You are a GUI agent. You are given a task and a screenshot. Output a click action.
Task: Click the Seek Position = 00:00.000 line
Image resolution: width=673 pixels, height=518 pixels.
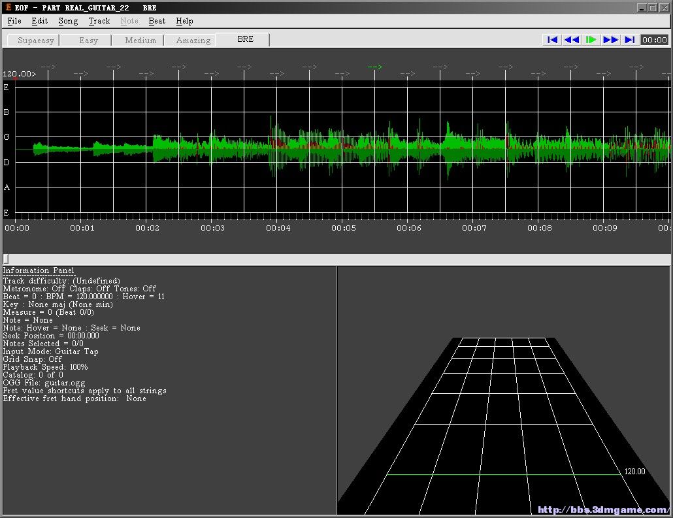click(51, 336)
